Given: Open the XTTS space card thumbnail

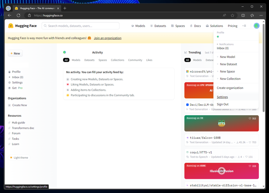Looking at the screenshot, I should 222,123.
